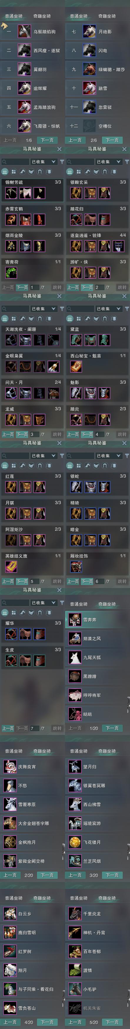Open 已收集 dropdown above the 耀华 set

click(44, 603)
